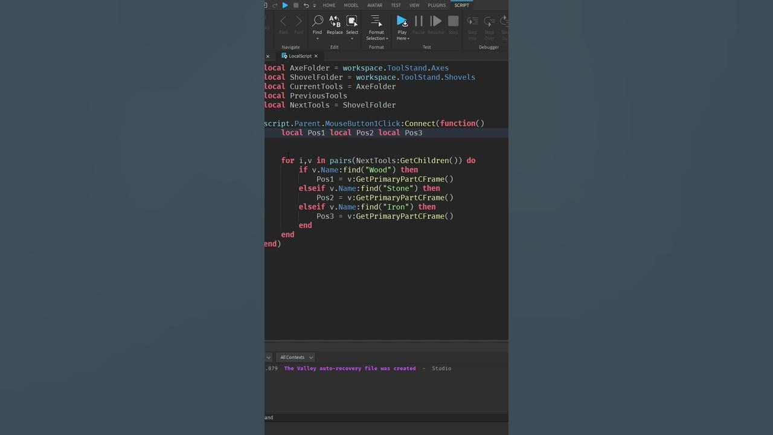Click the 'Pos2 = v:GetPrimaryPartCFrame()' line

(385, 198)
